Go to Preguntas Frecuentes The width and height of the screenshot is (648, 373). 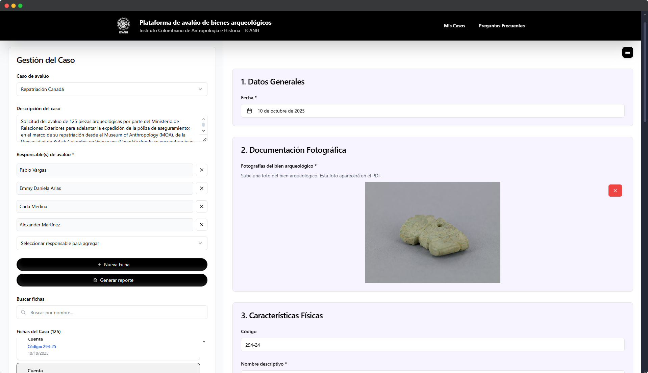tap(501, 26)
